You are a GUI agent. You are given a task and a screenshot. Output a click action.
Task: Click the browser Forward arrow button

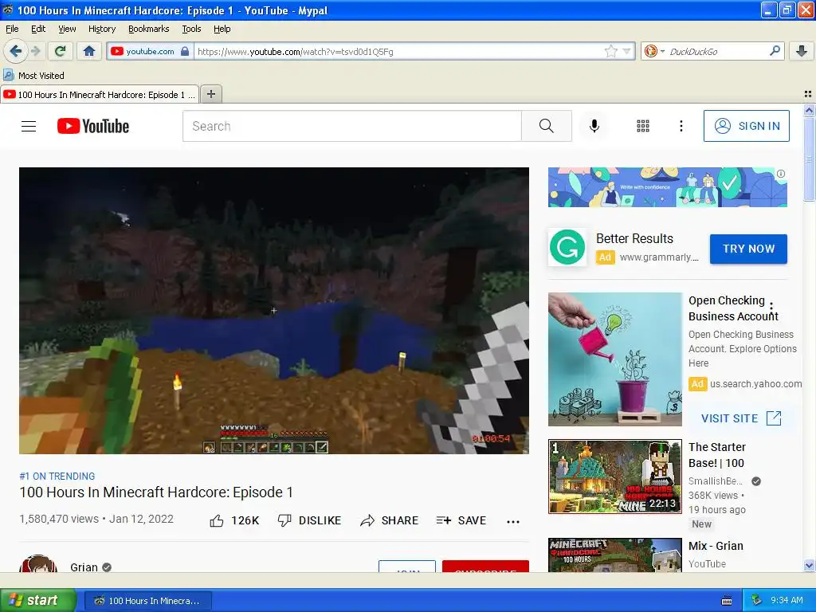35,51
